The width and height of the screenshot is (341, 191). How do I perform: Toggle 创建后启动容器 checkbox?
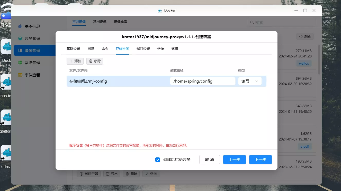[x=158, y=160]
